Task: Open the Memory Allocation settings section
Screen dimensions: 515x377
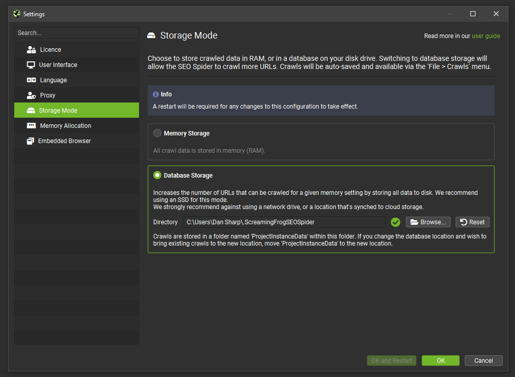Action: click(x=65, y=126)
